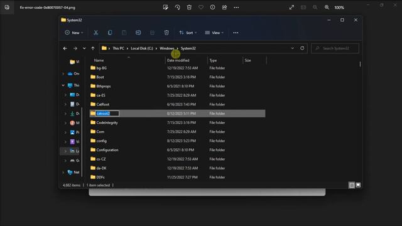This screenshot has width=402, height=226.
Task: Show file info in Photos
Action: click(212, 8)
